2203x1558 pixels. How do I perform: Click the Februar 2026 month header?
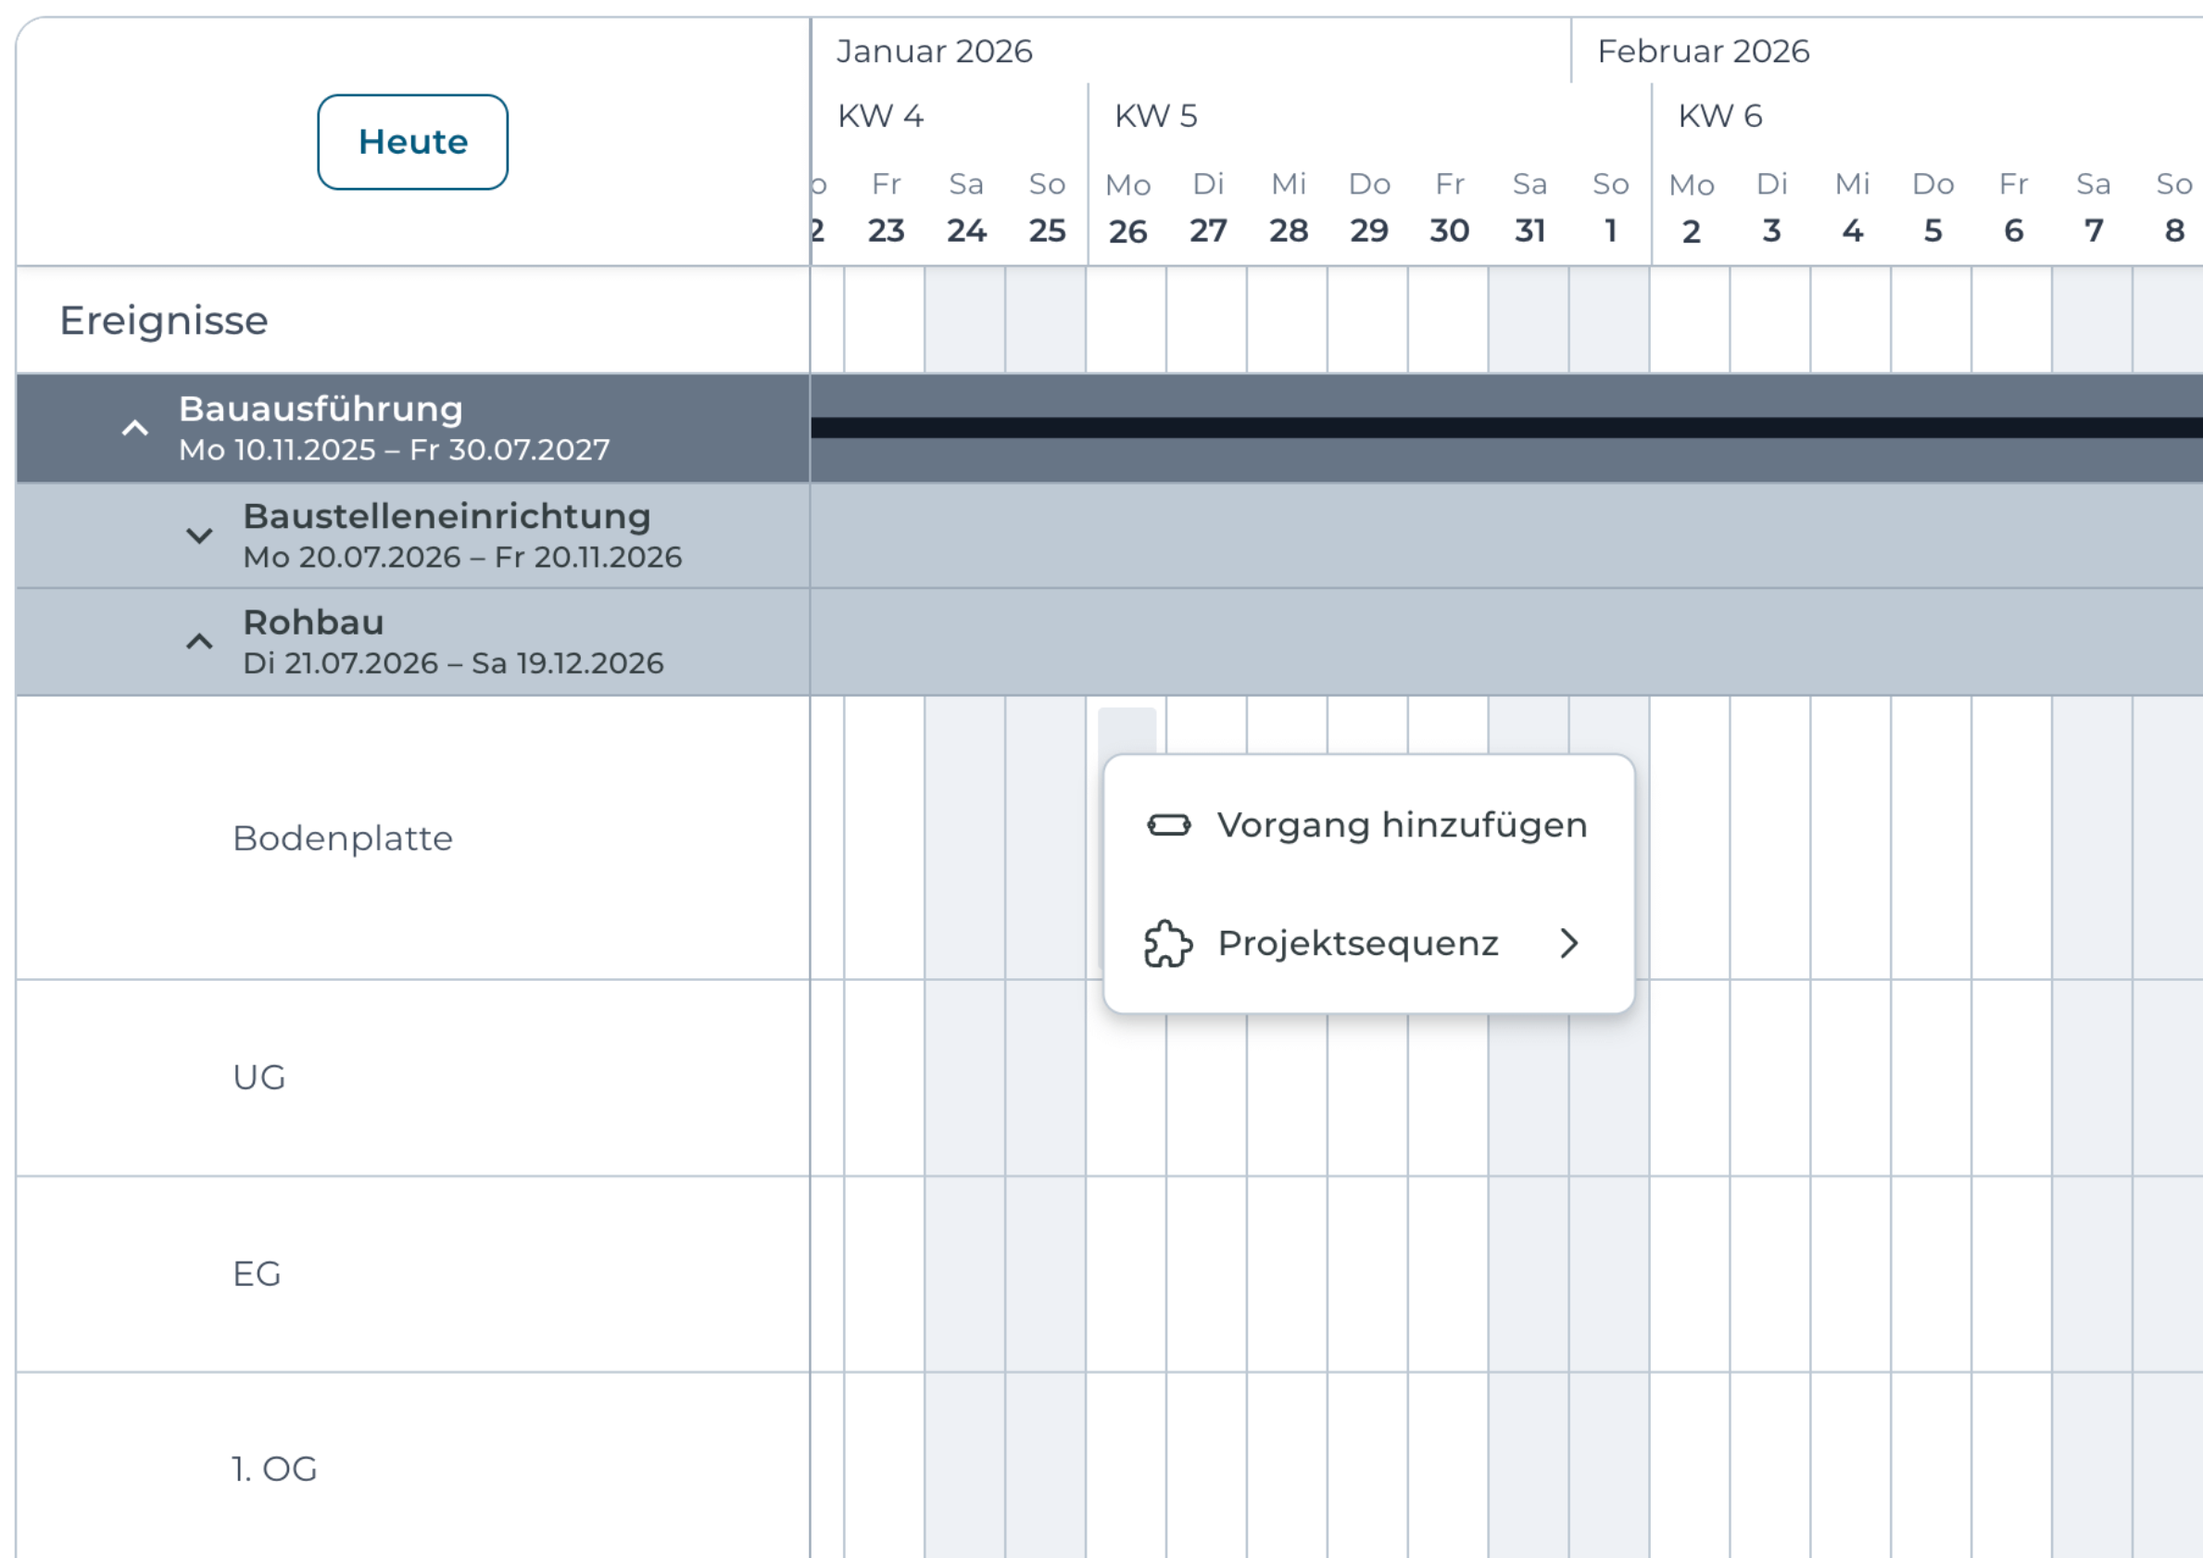click(x=1703, y=51)
